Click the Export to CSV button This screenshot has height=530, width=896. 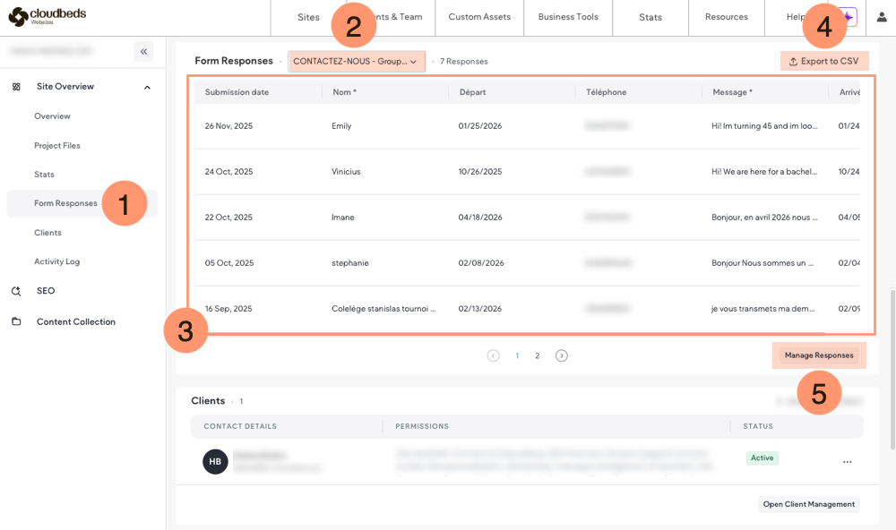[x=823, y=62]
